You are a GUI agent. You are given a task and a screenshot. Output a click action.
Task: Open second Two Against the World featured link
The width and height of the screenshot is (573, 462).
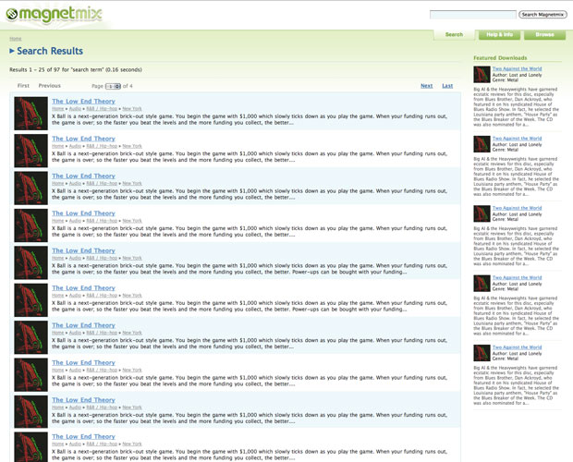point(517,139)
